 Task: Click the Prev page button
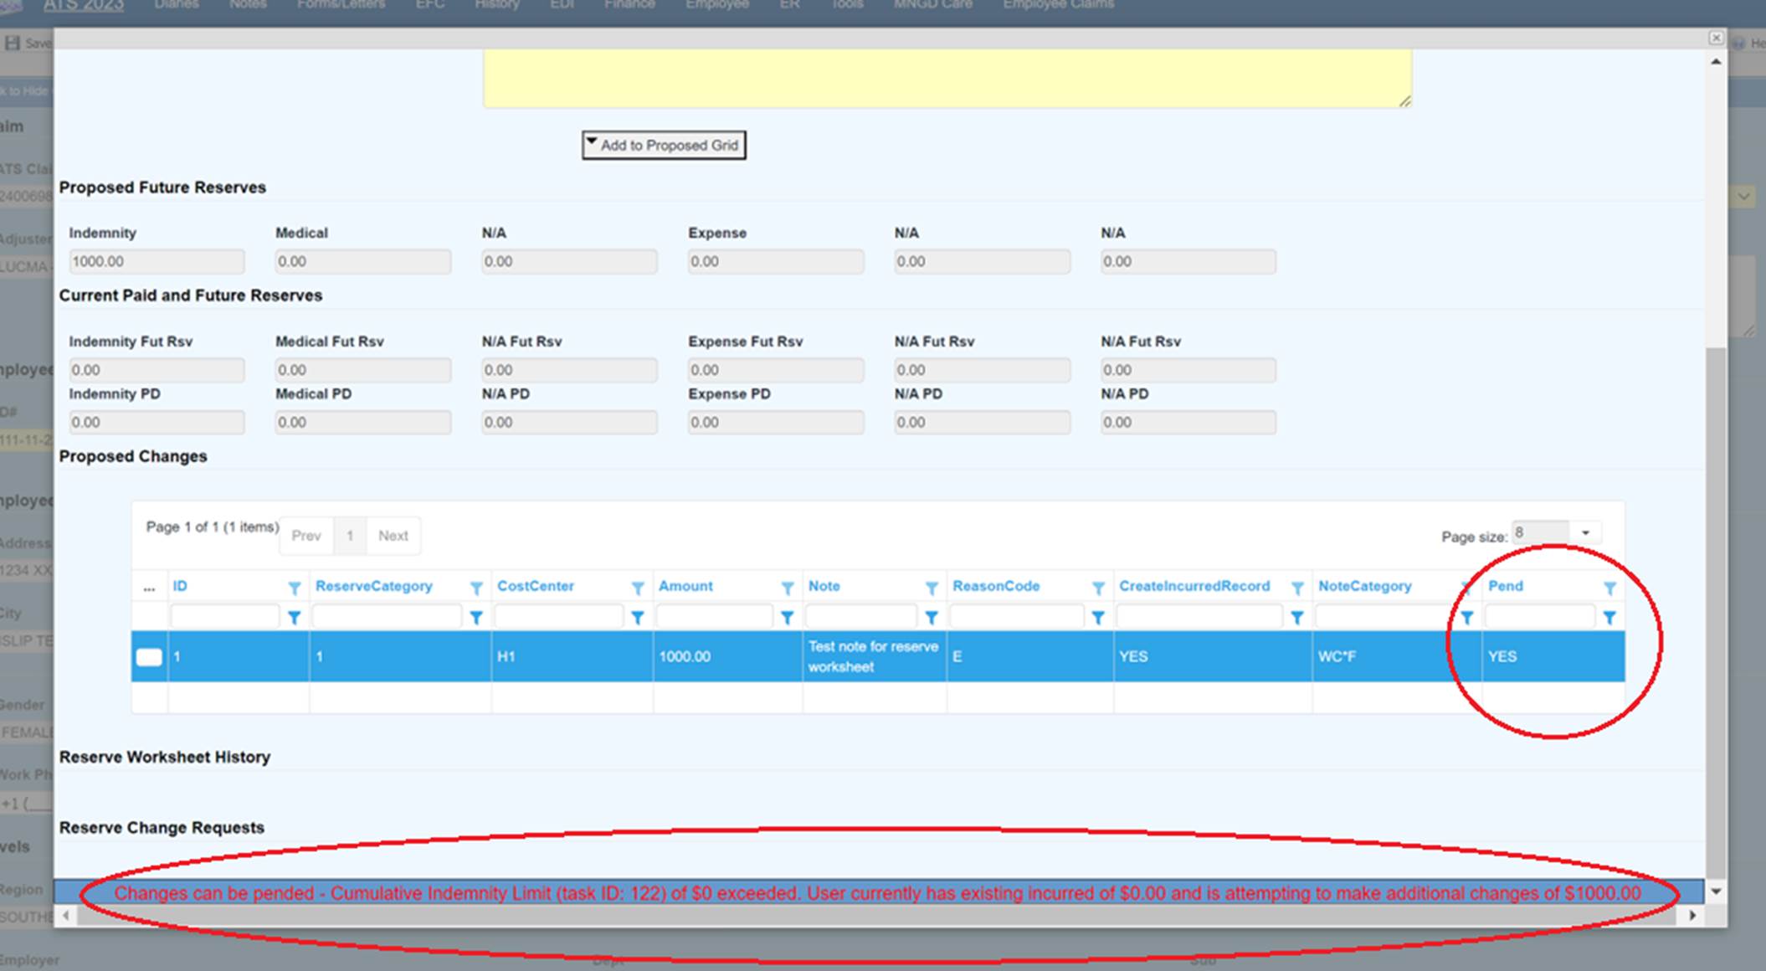click(305, 536)
